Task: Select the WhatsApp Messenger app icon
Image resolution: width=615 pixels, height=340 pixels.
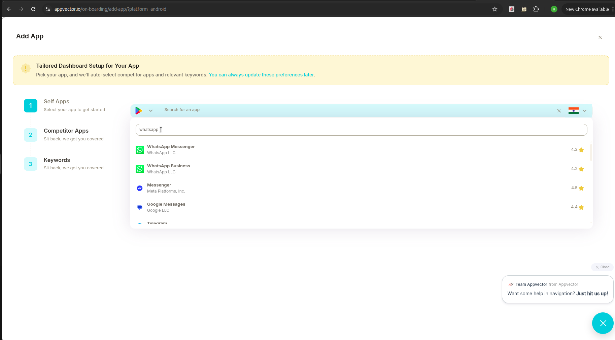Action: pos(139,149)
